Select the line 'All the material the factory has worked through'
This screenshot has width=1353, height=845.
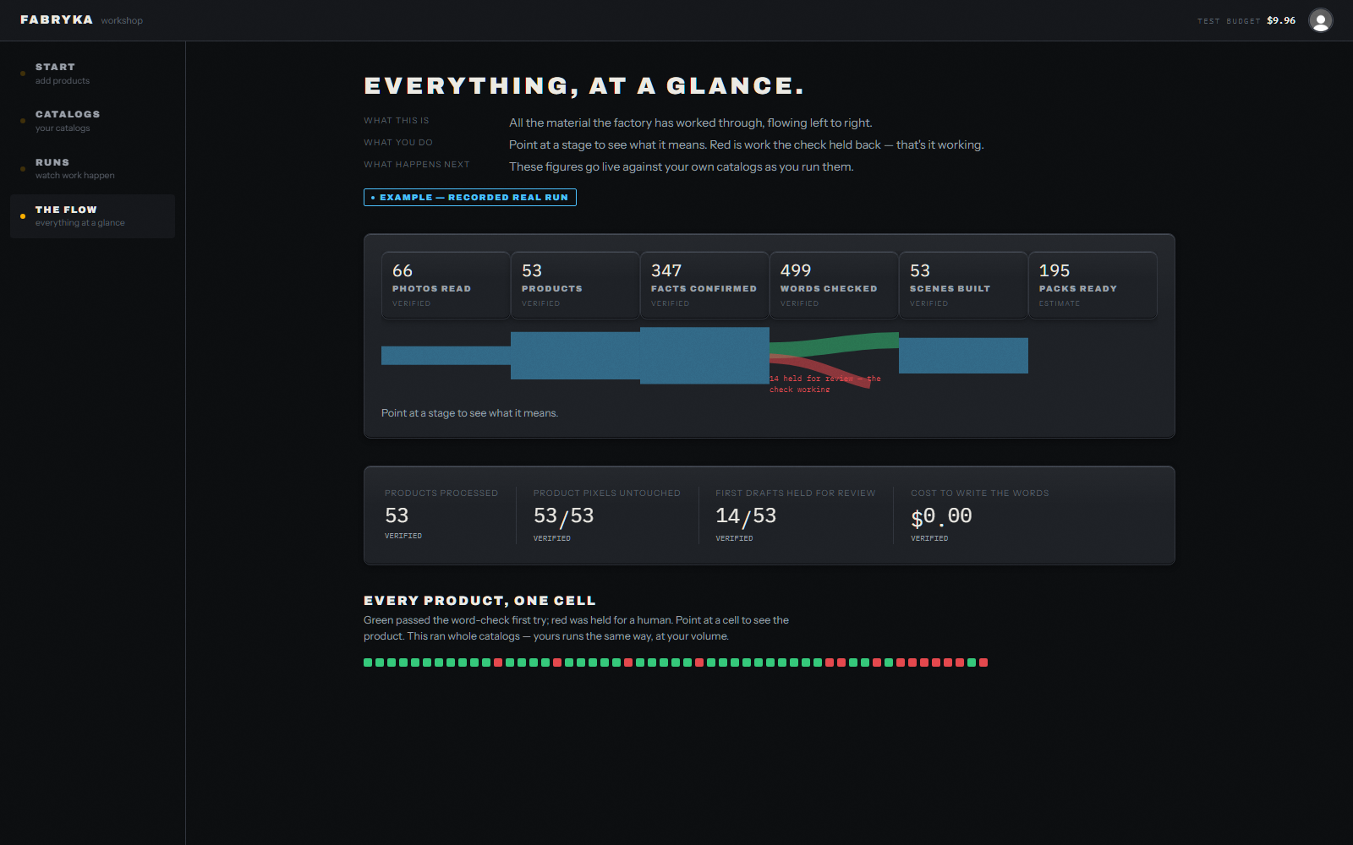[691, 123]
